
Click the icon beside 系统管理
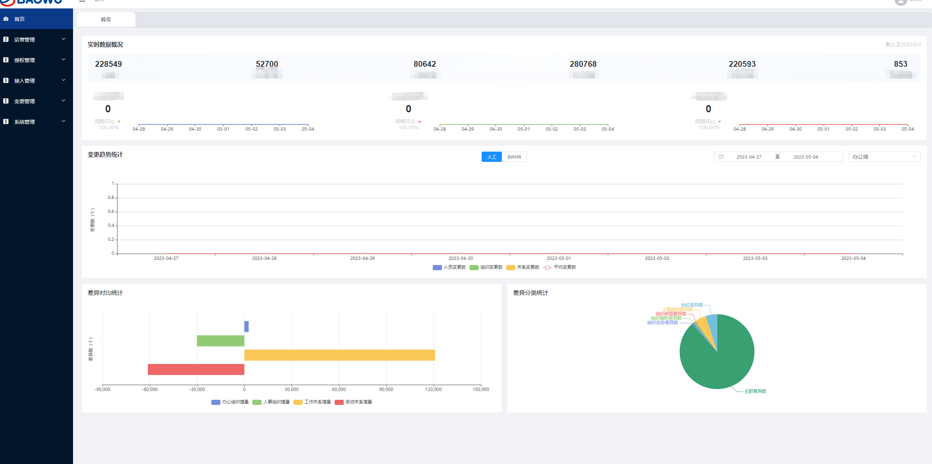tap(6, 122)
